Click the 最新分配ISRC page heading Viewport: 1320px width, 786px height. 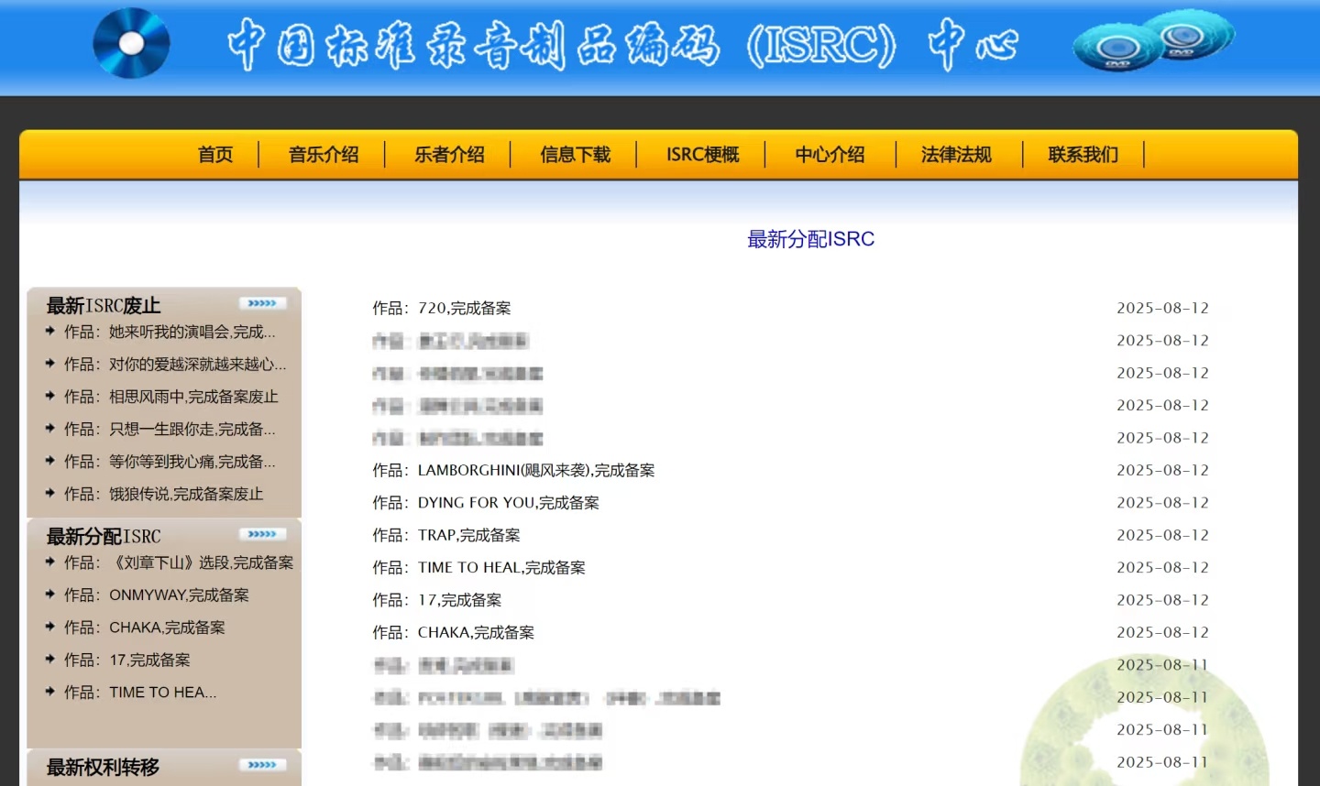810,239
